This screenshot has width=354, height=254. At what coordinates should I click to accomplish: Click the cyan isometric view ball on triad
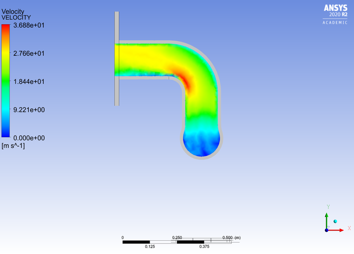(x=335, y=221)
